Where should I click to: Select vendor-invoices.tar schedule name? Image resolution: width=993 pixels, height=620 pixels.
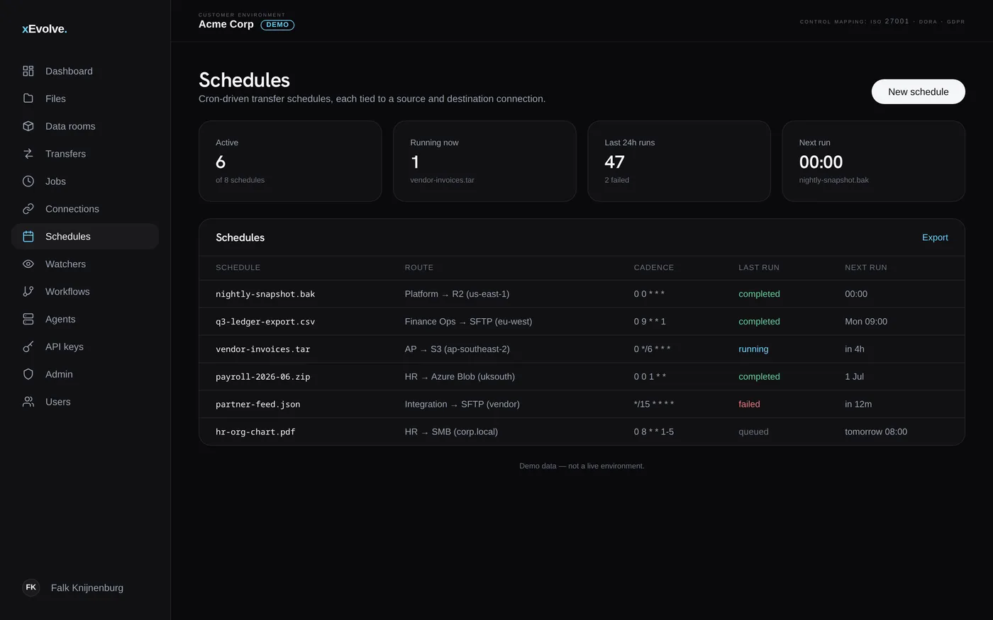262,349
